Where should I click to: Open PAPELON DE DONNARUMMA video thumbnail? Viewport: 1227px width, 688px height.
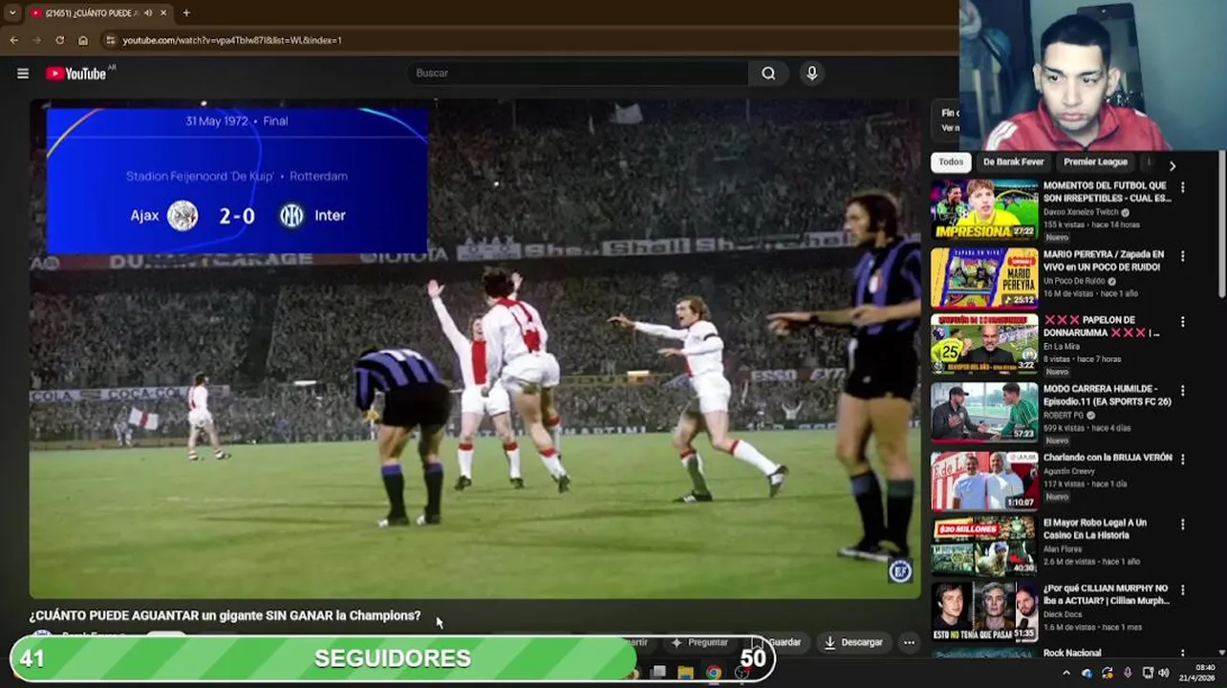[984, 344]
